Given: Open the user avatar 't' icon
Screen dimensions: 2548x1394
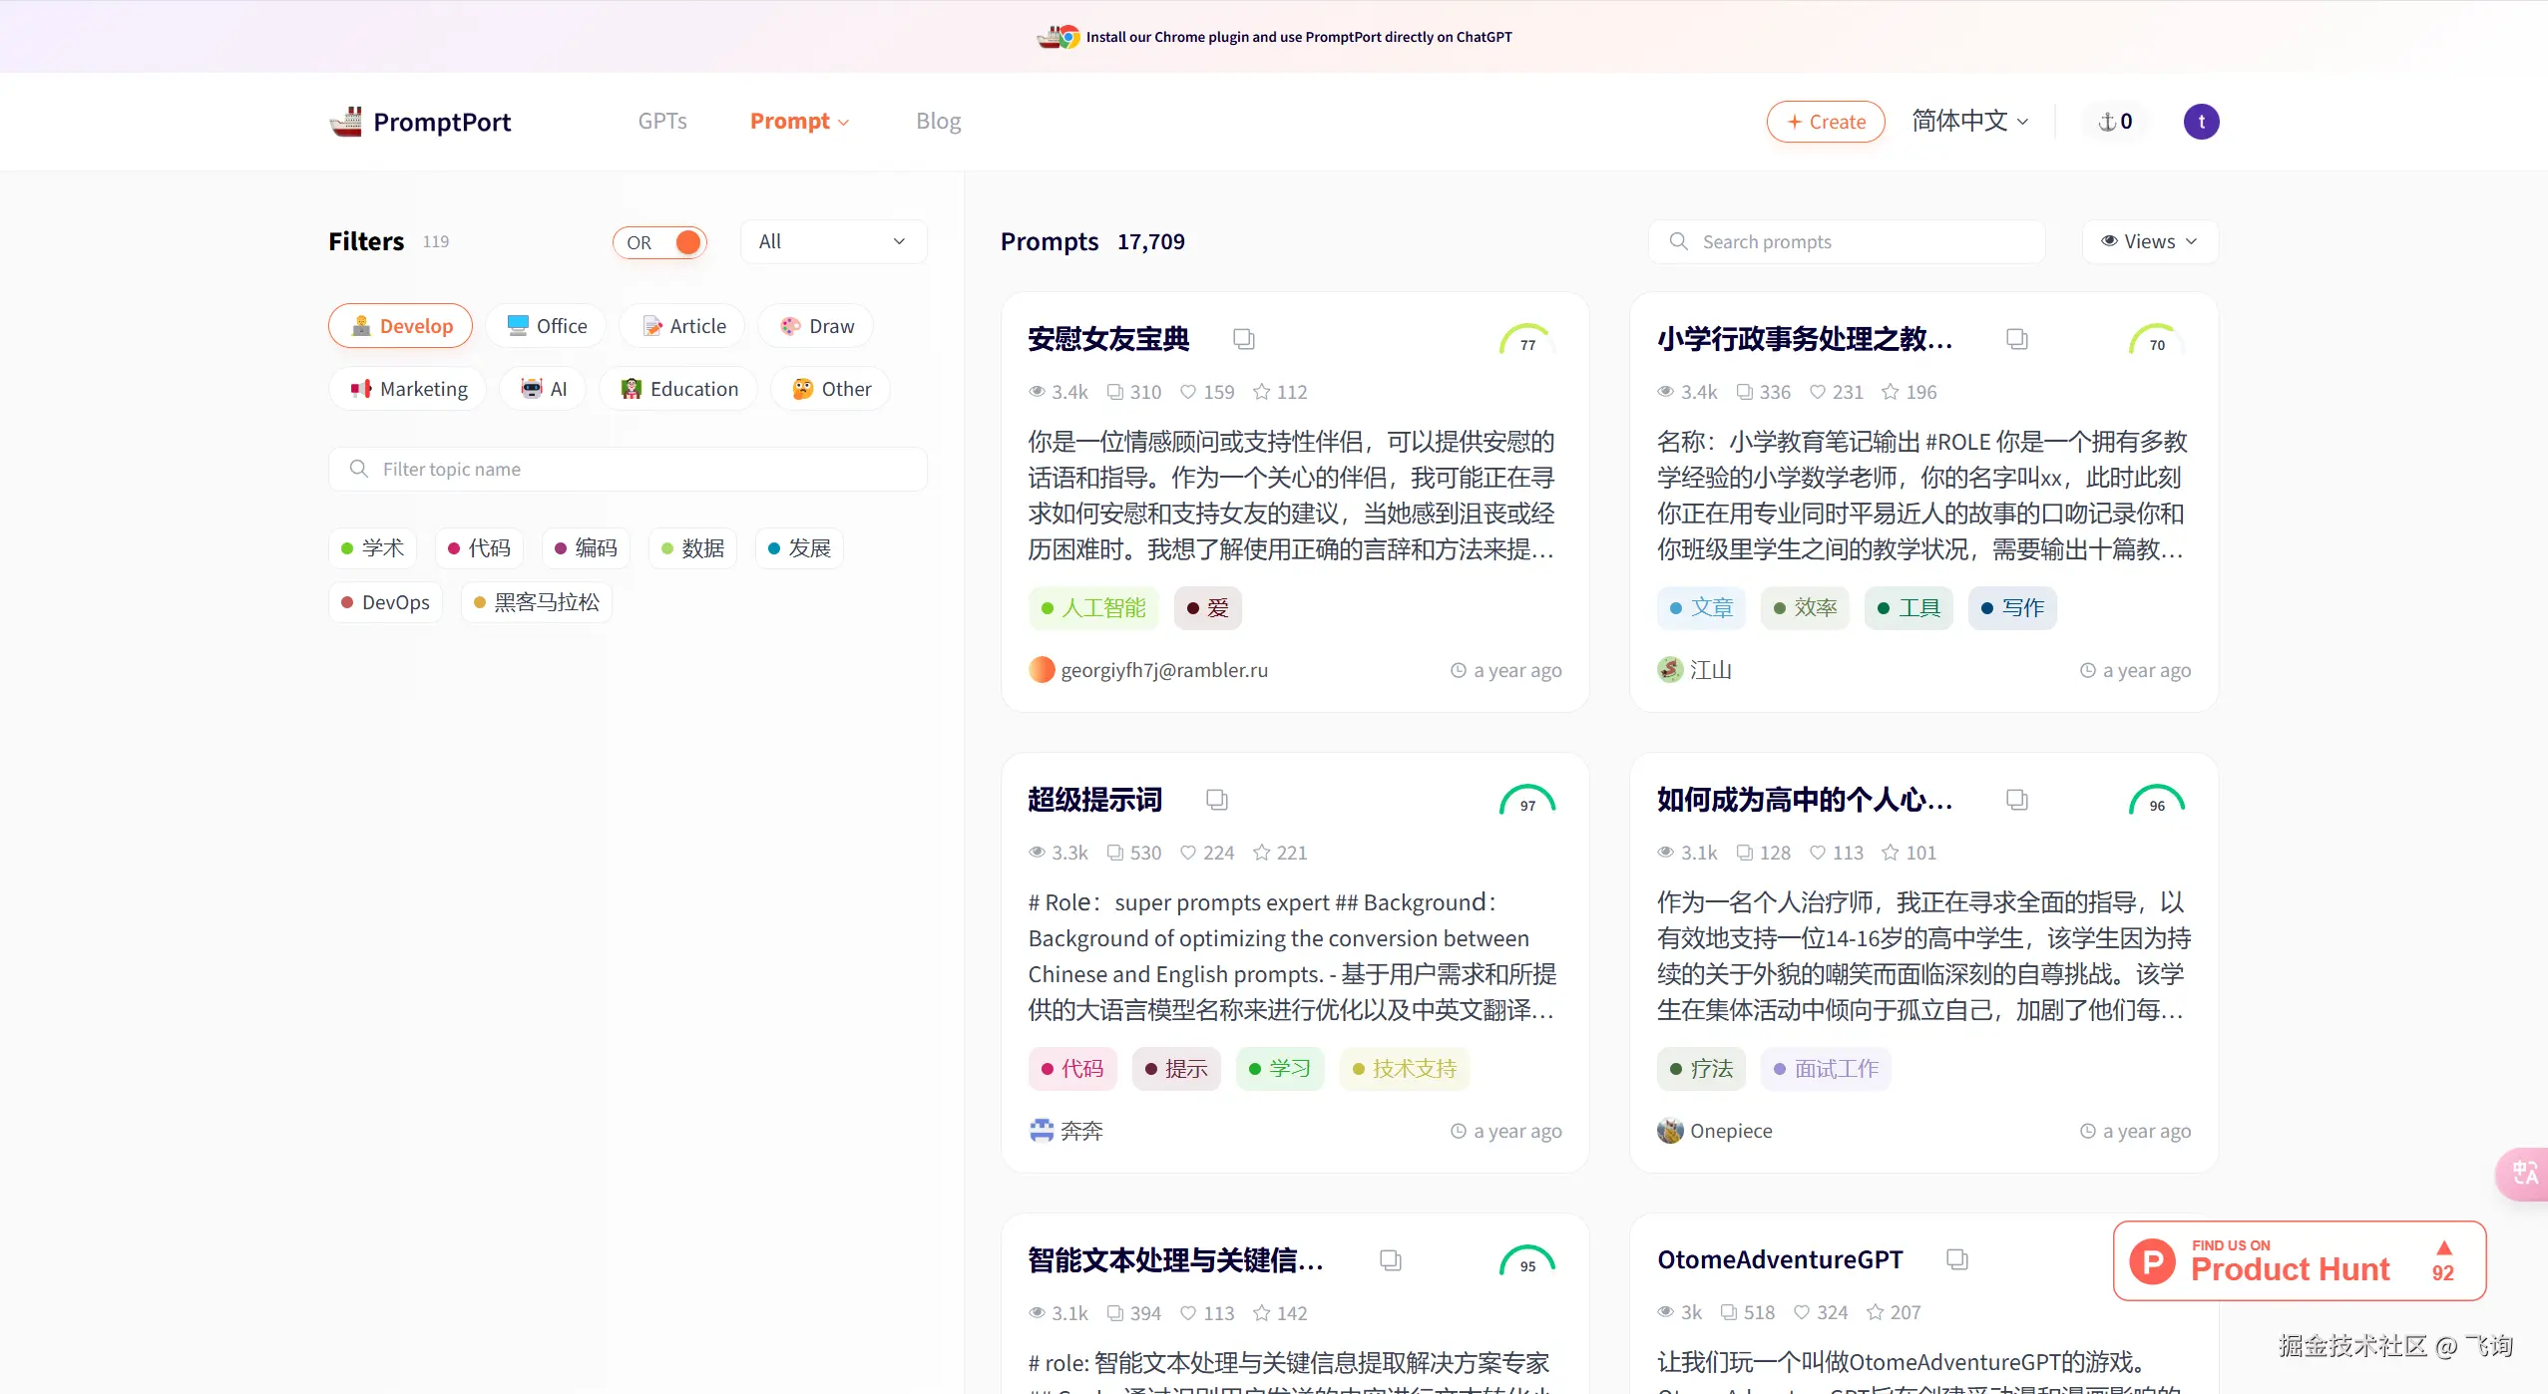Looking at the screenshot, I should [x=2201, y=122].
